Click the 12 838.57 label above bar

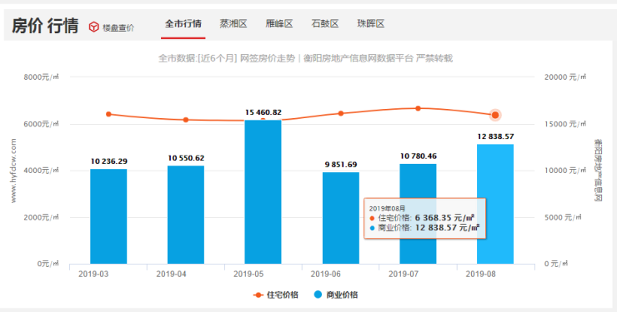tap(495, 136)
